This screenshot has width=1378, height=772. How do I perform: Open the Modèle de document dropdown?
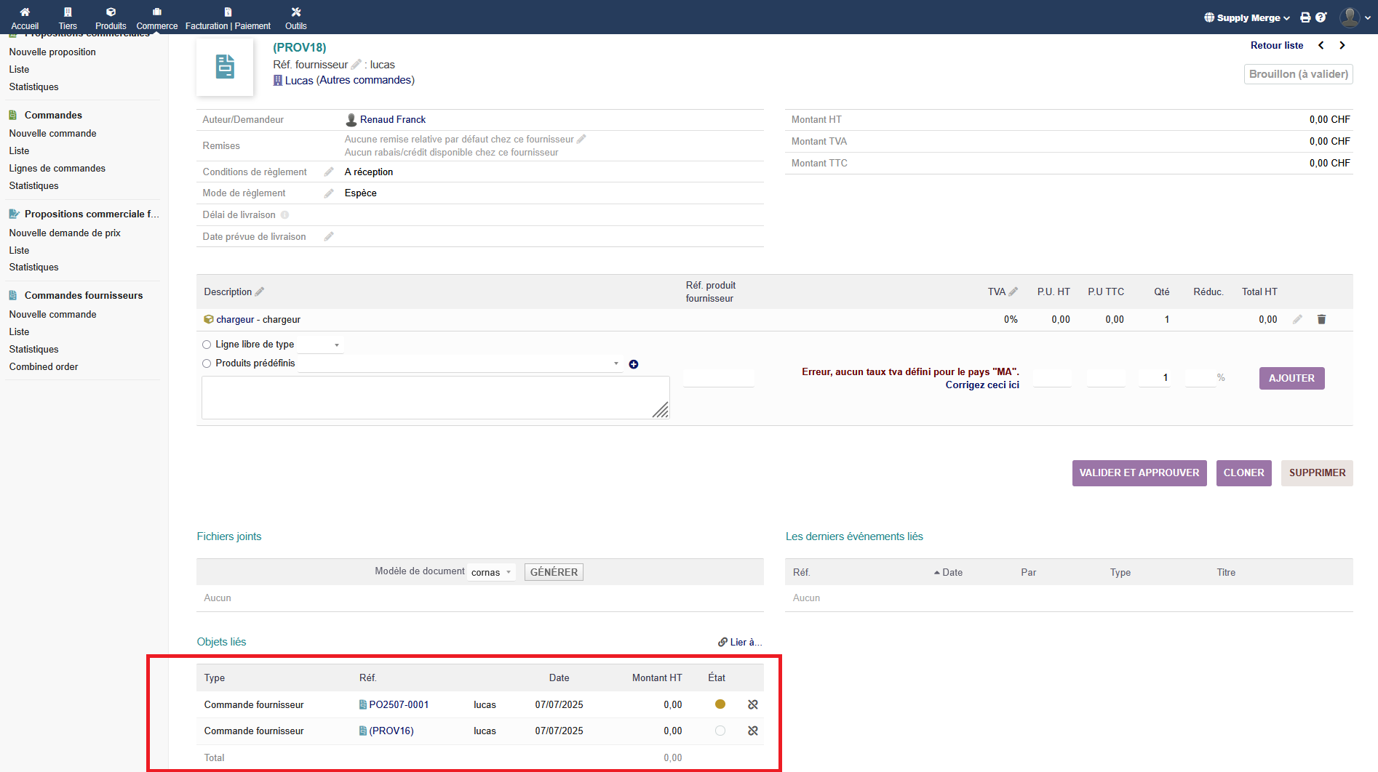[492, 573]
